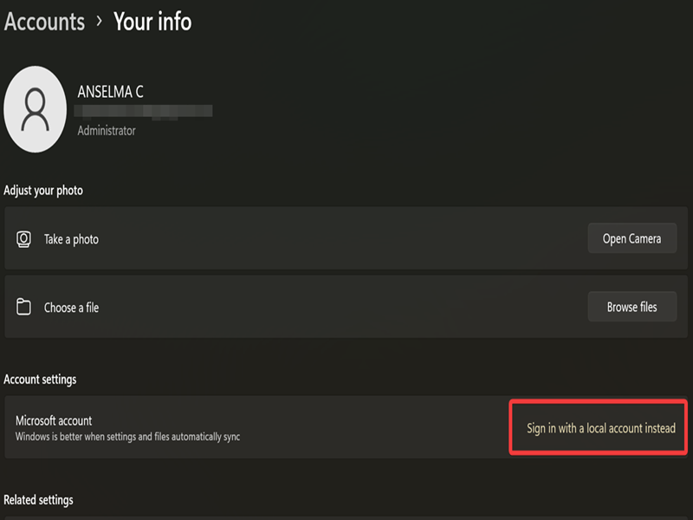
Task: Click the profile avatar picture
Action: coord(36,109)
